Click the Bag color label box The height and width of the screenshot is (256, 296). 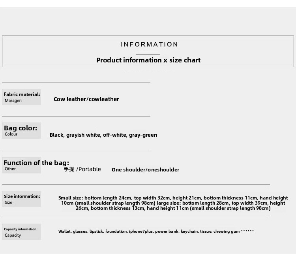[x=22, y=130]
